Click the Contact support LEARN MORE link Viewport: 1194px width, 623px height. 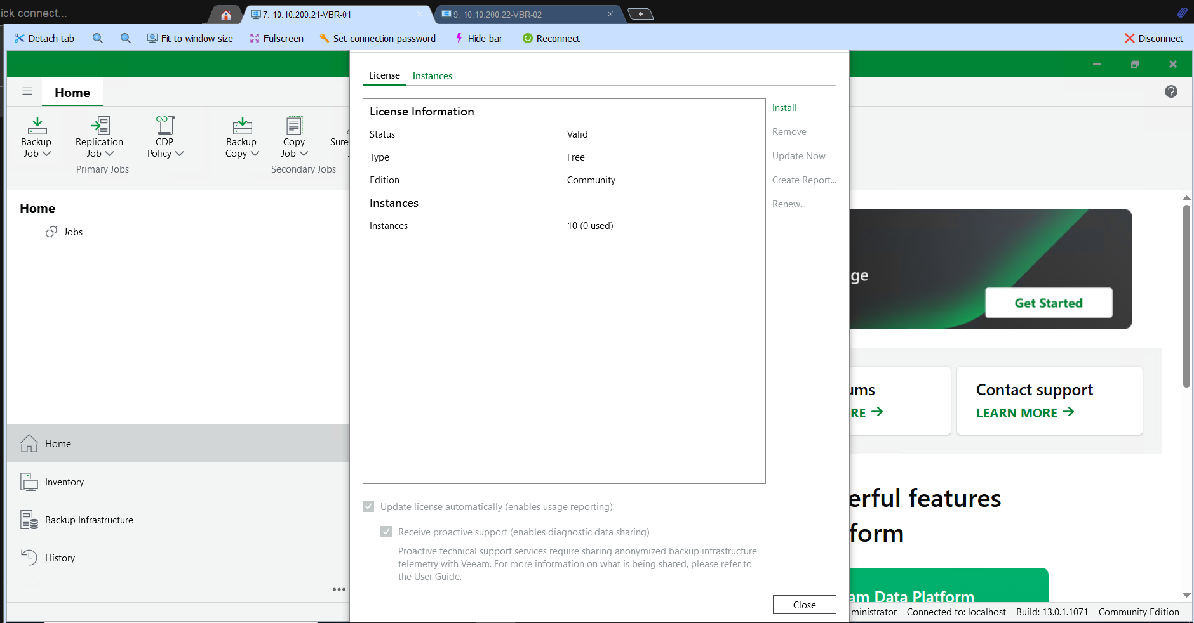click(1025, 413)
